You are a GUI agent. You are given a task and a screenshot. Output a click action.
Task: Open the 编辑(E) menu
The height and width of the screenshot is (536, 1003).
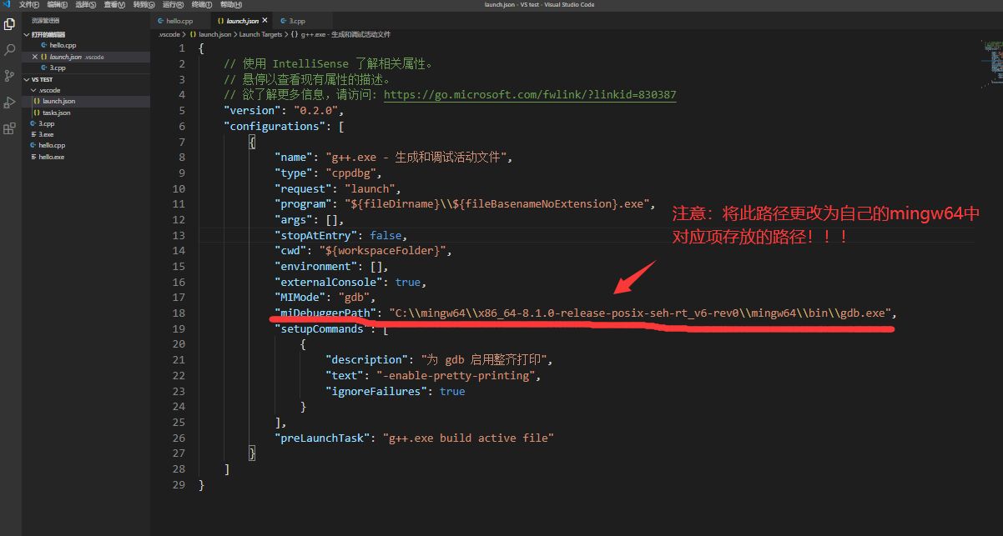click(57, 4)
